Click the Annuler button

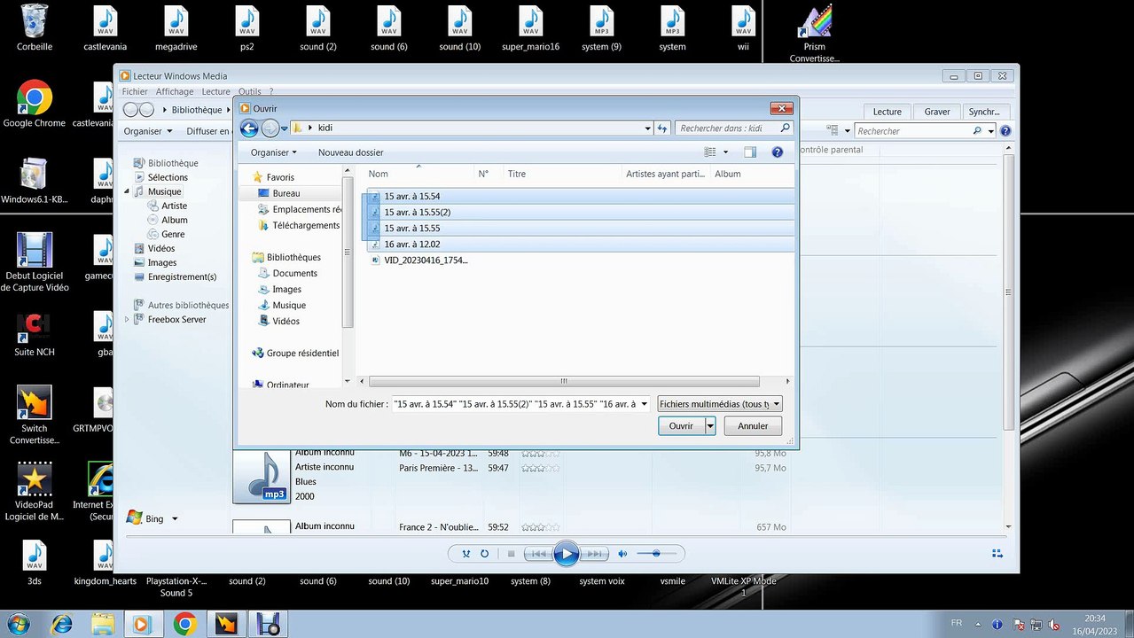coord(753,426)
